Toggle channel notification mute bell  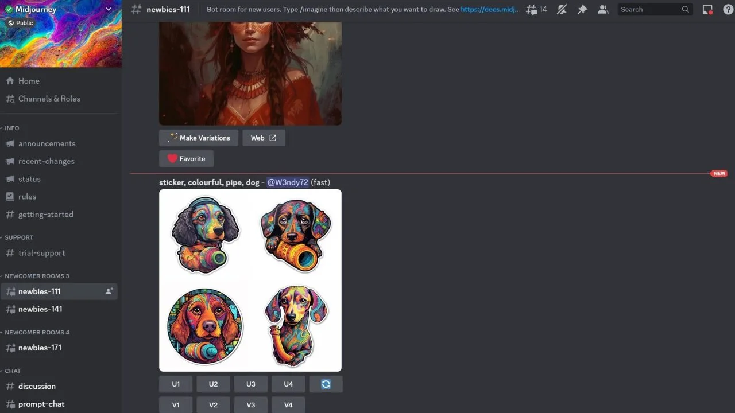[562, 9]
